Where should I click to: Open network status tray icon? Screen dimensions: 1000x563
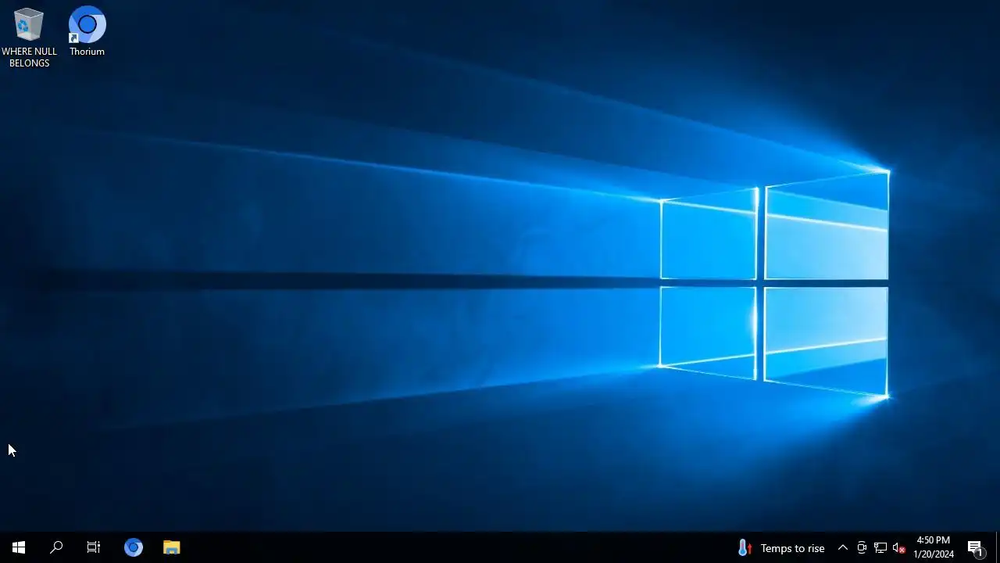tap(880, 547)
